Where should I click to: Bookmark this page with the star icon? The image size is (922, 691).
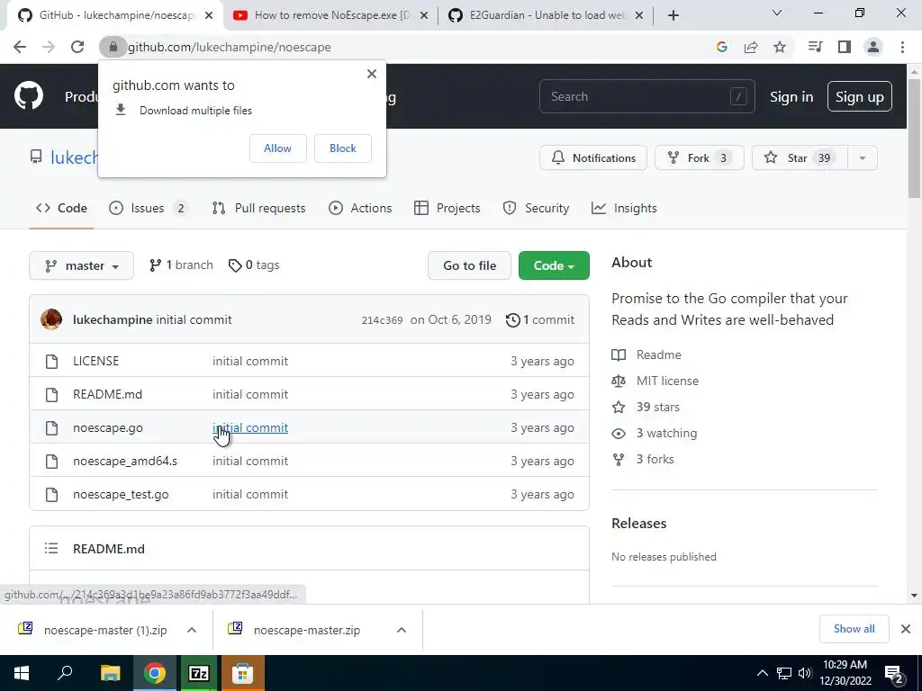[780, 47]
